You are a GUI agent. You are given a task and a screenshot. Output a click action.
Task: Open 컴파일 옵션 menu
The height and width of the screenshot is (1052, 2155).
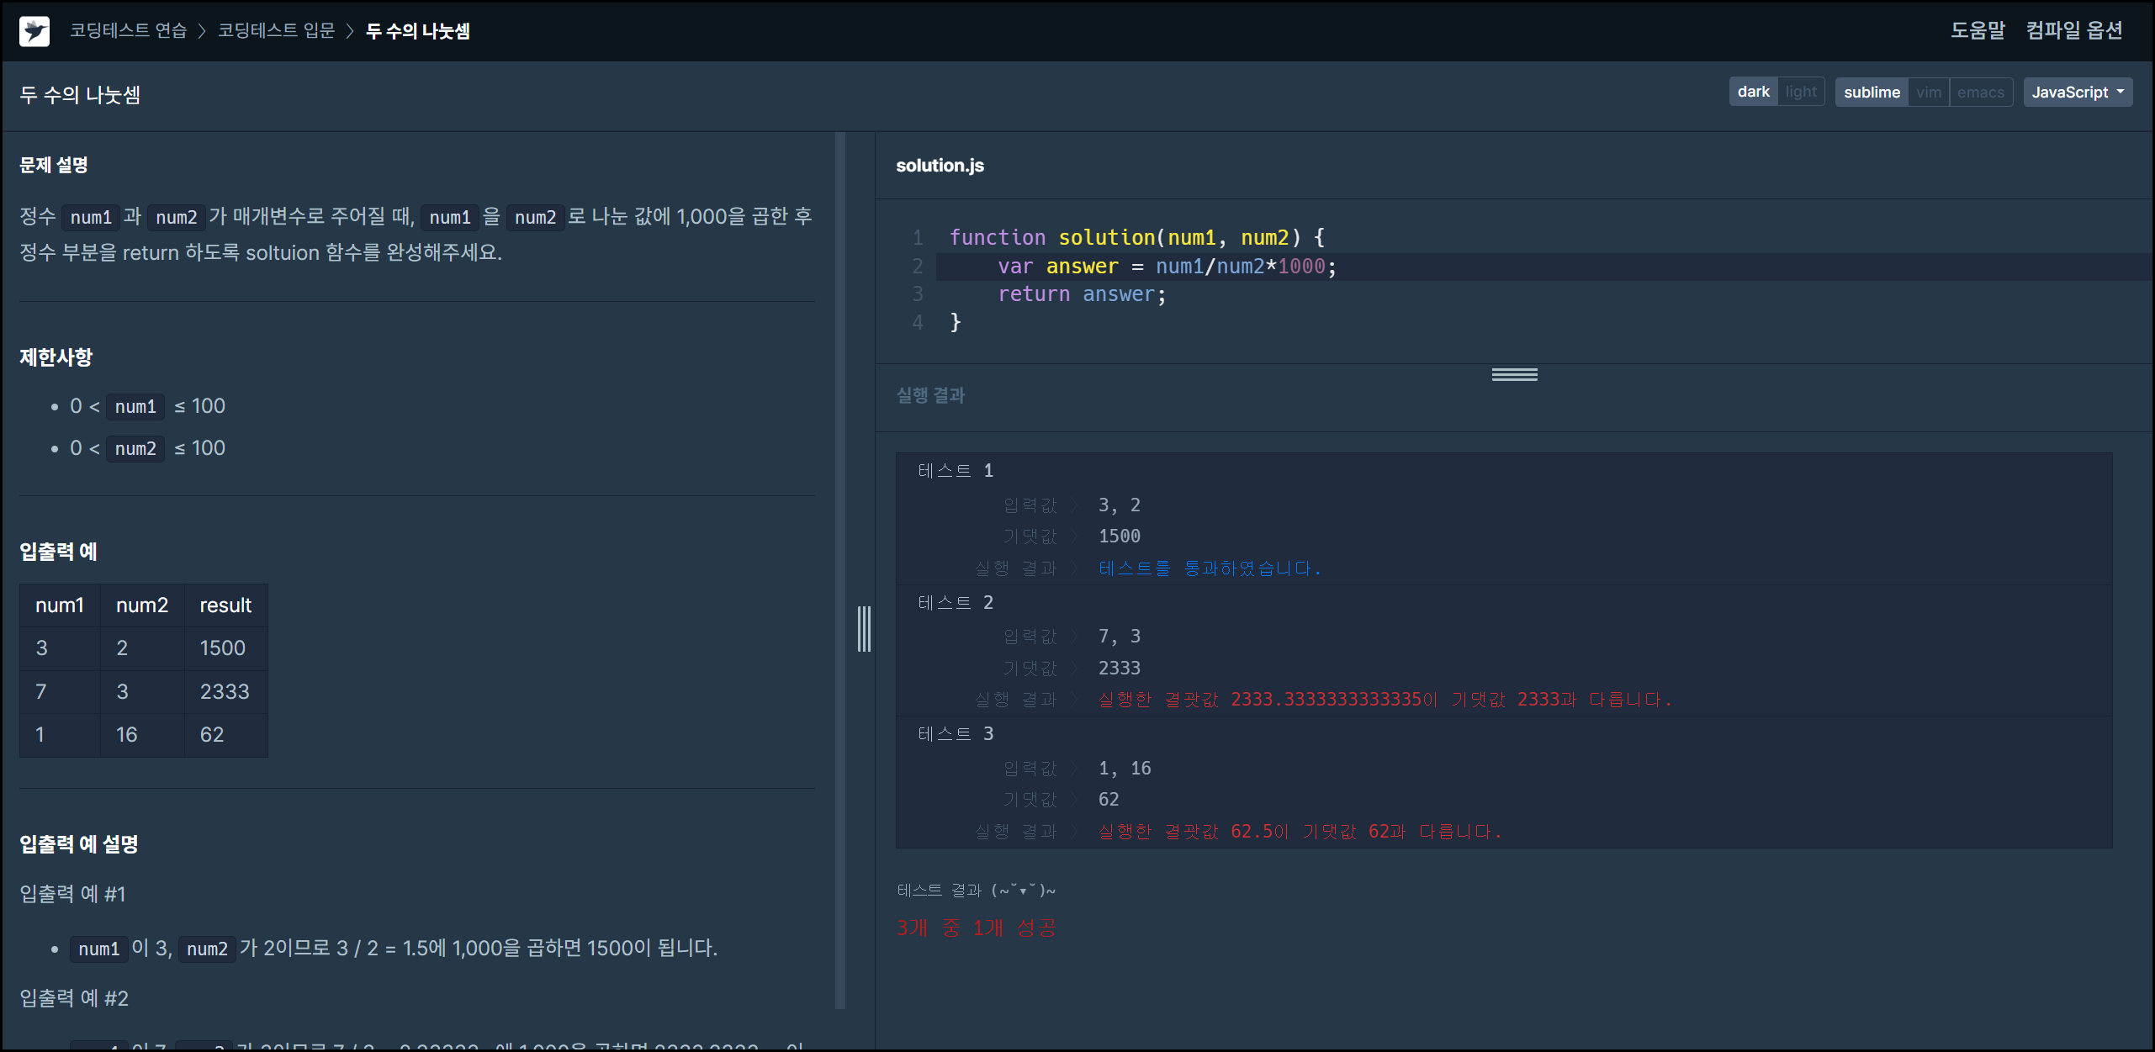coord(2073,30)
